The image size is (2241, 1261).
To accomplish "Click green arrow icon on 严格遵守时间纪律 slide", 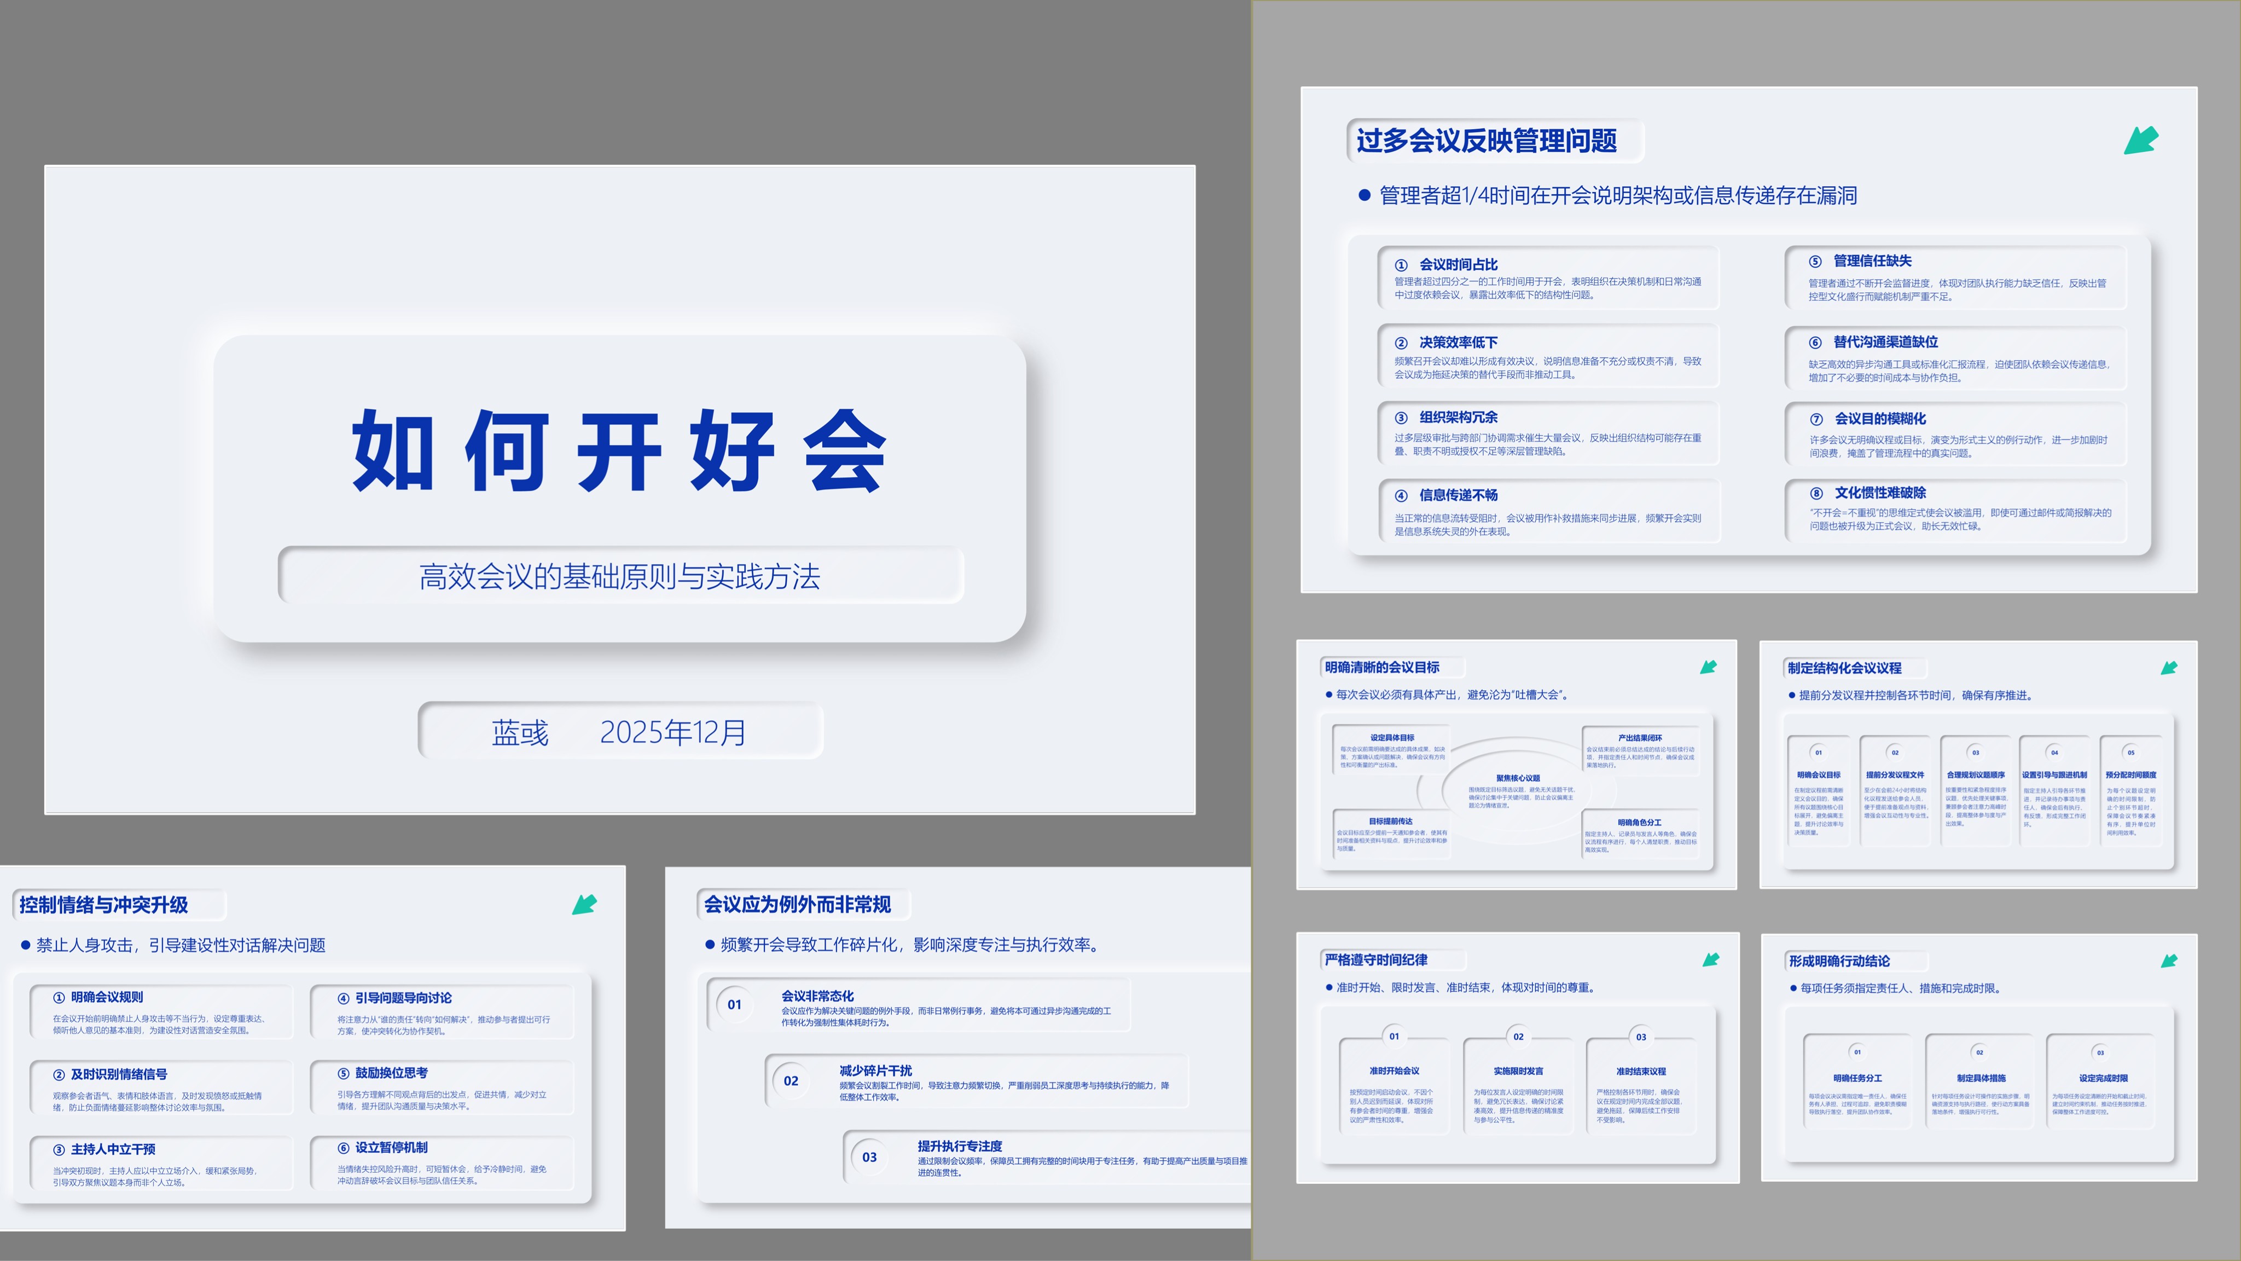I will coord(1710,959).
